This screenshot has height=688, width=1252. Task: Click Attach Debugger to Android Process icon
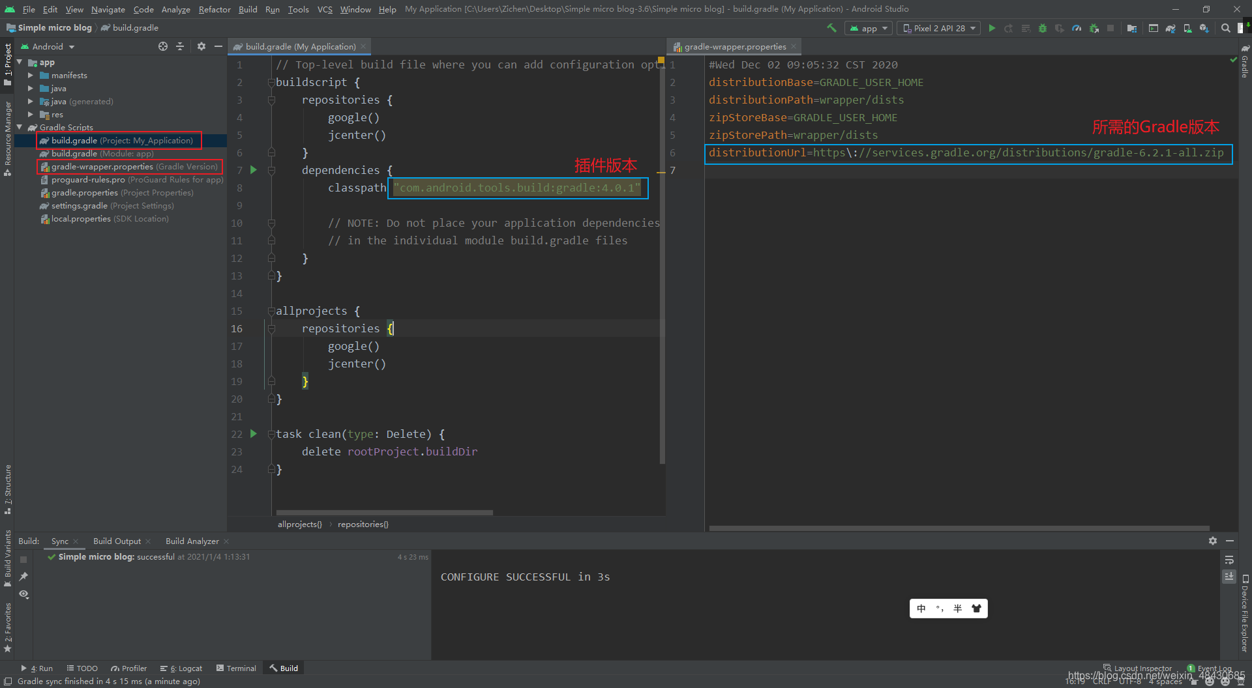1094,28
